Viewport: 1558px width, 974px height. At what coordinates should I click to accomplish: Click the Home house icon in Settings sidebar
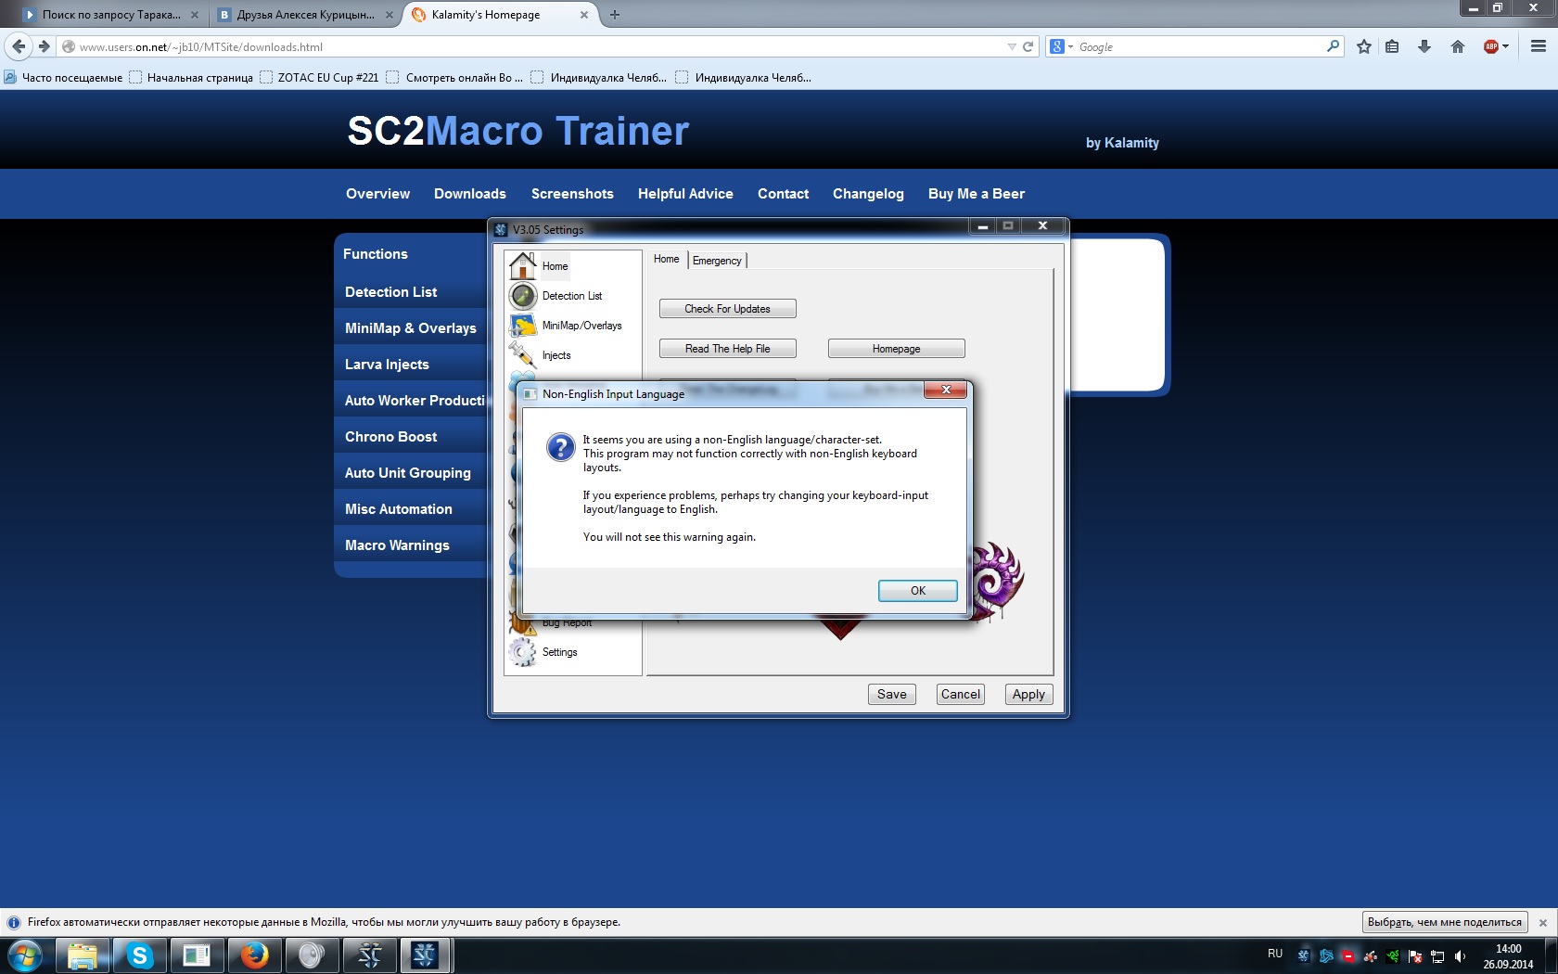[523, 266]
